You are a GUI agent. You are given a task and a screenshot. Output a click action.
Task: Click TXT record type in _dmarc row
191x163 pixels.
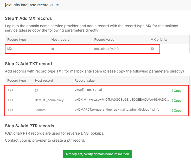10,110
